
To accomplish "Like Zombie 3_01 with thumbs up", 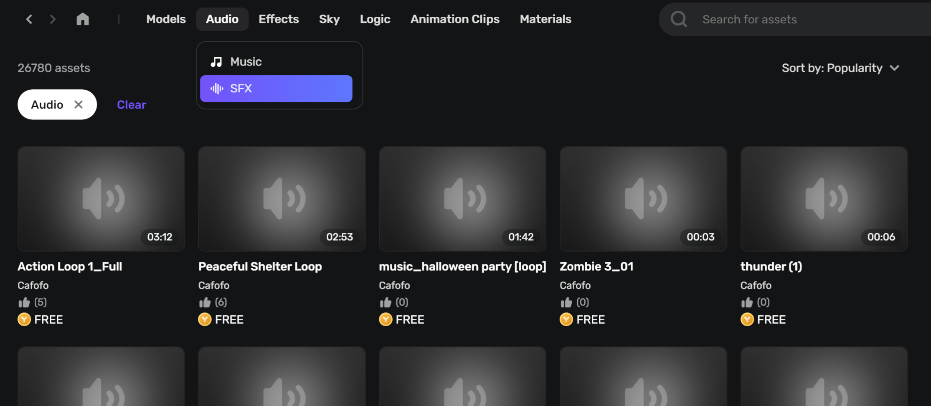I will tap(566, 302).
